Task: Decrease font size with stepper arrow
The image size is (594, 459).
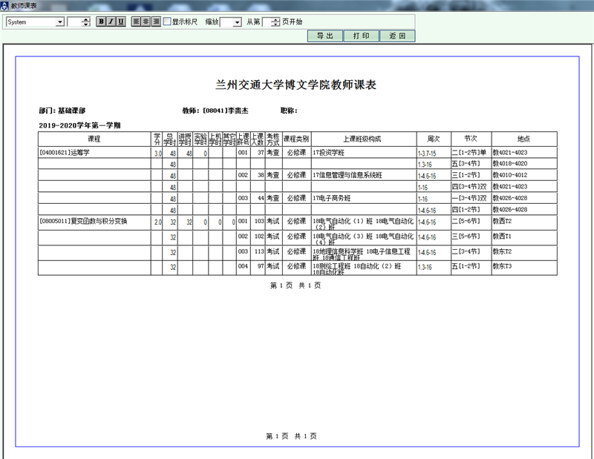Action: (86, 24)
